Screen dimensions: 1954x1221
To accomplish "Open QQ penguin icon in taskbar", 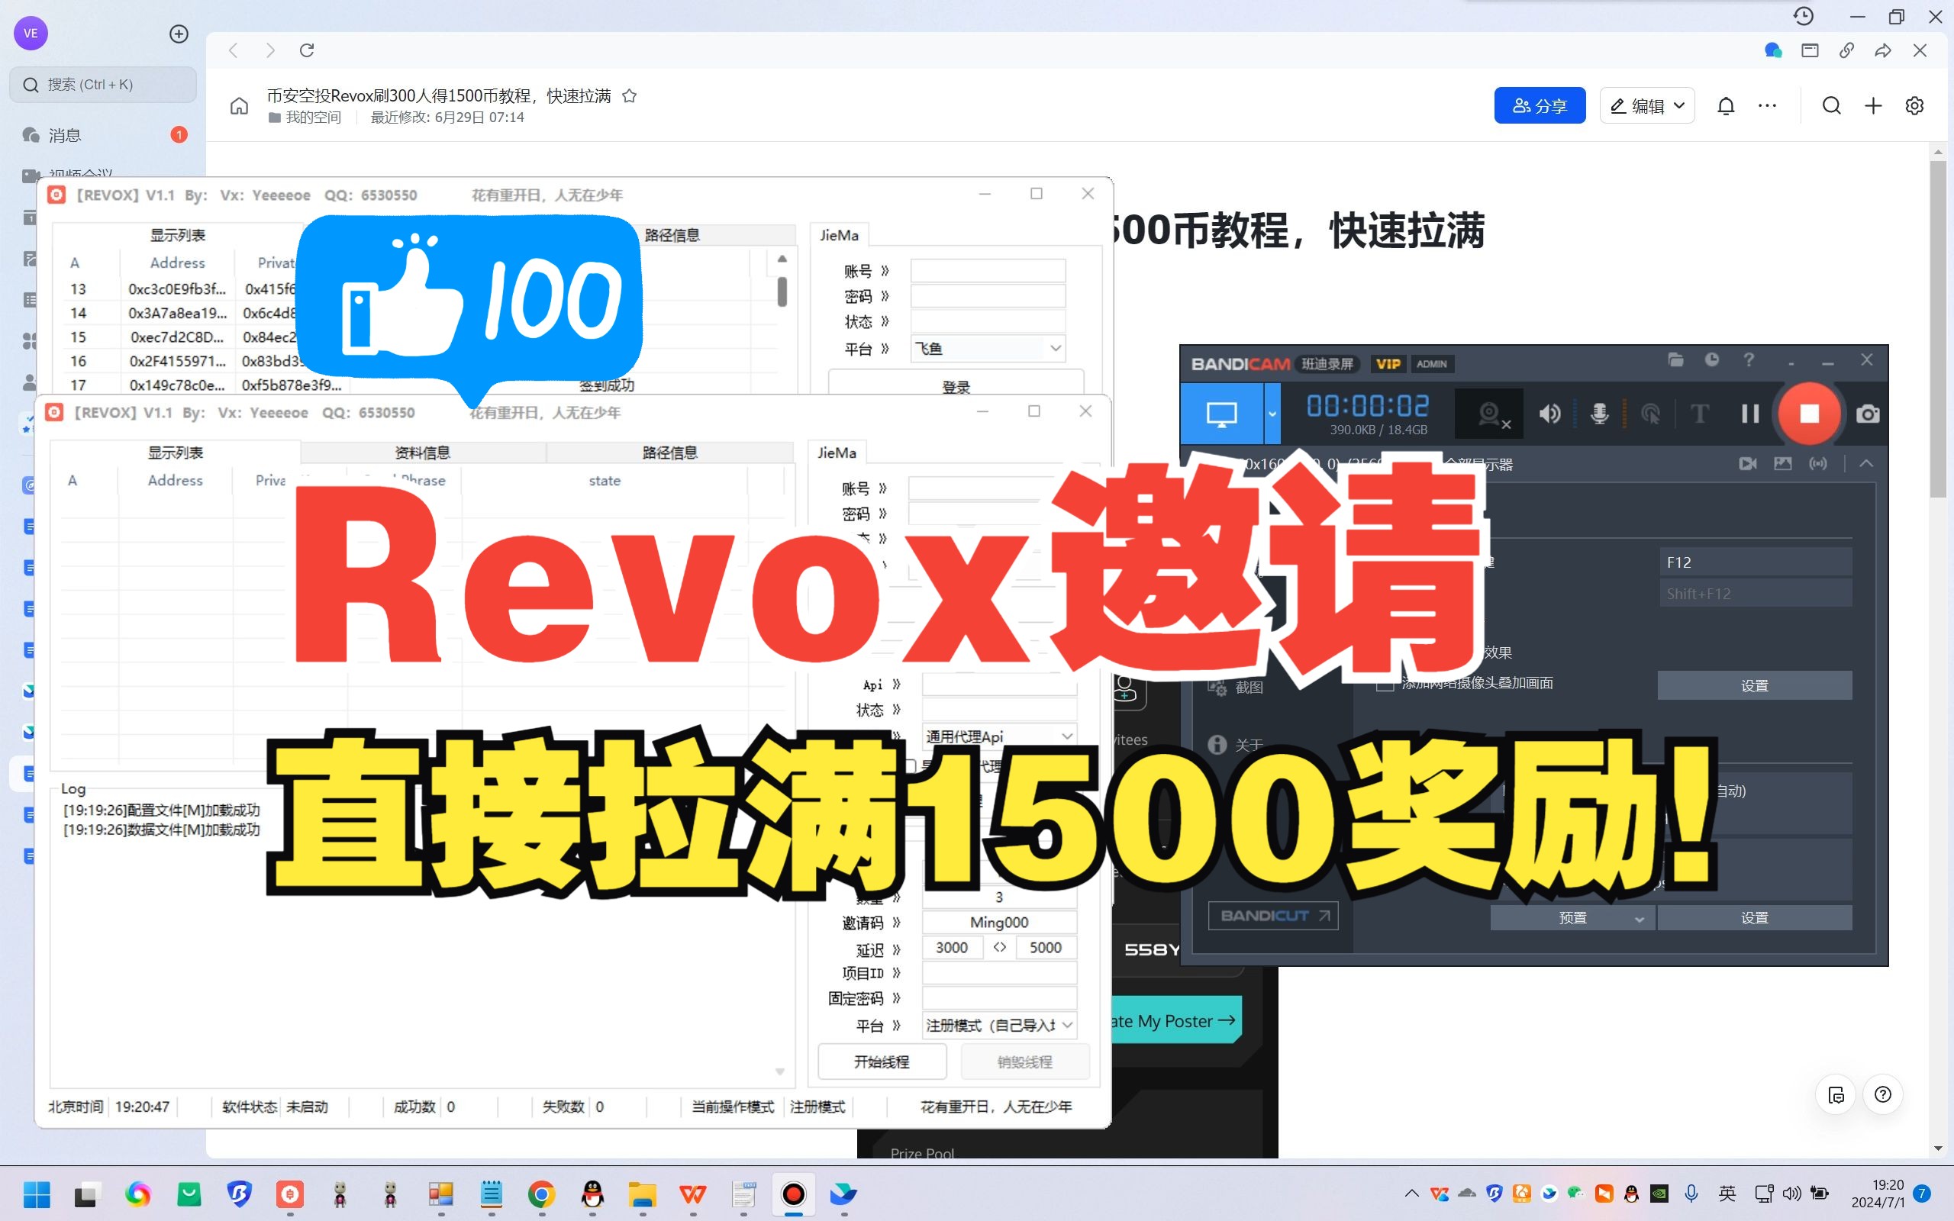I will [592, 1194].
